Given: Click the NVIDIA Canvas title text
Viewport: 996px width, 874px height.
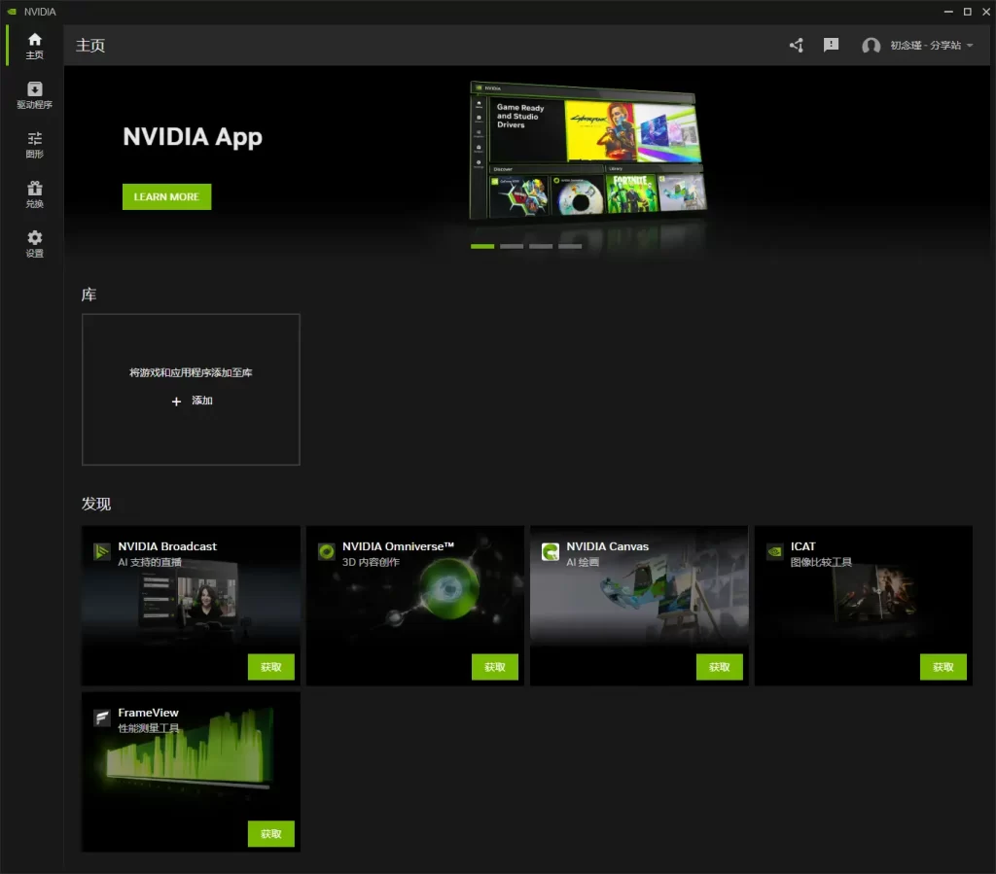Looking at the screenshot, I should [x=607, y=546].
